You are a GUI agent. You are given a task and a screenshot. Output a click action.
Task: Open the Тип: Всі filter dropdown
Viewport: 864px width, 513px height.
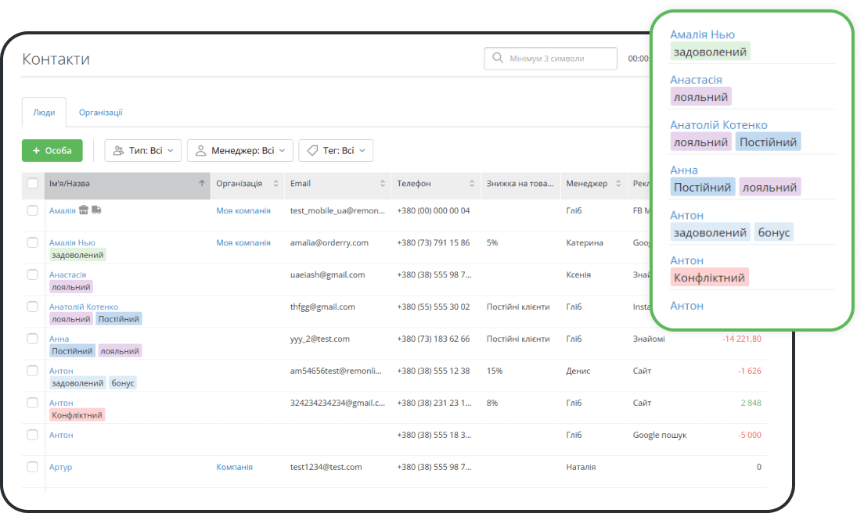(x=143, y=151)
